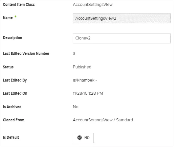Toggle the Is Default NO switch
The image size is (174, 147).
[83, 138]
